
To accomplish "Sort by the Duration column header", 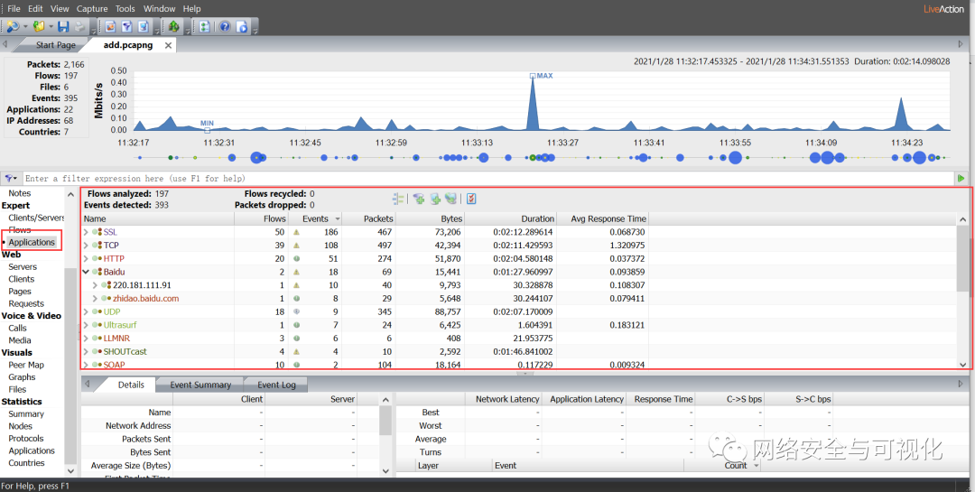I will [510, 219].
